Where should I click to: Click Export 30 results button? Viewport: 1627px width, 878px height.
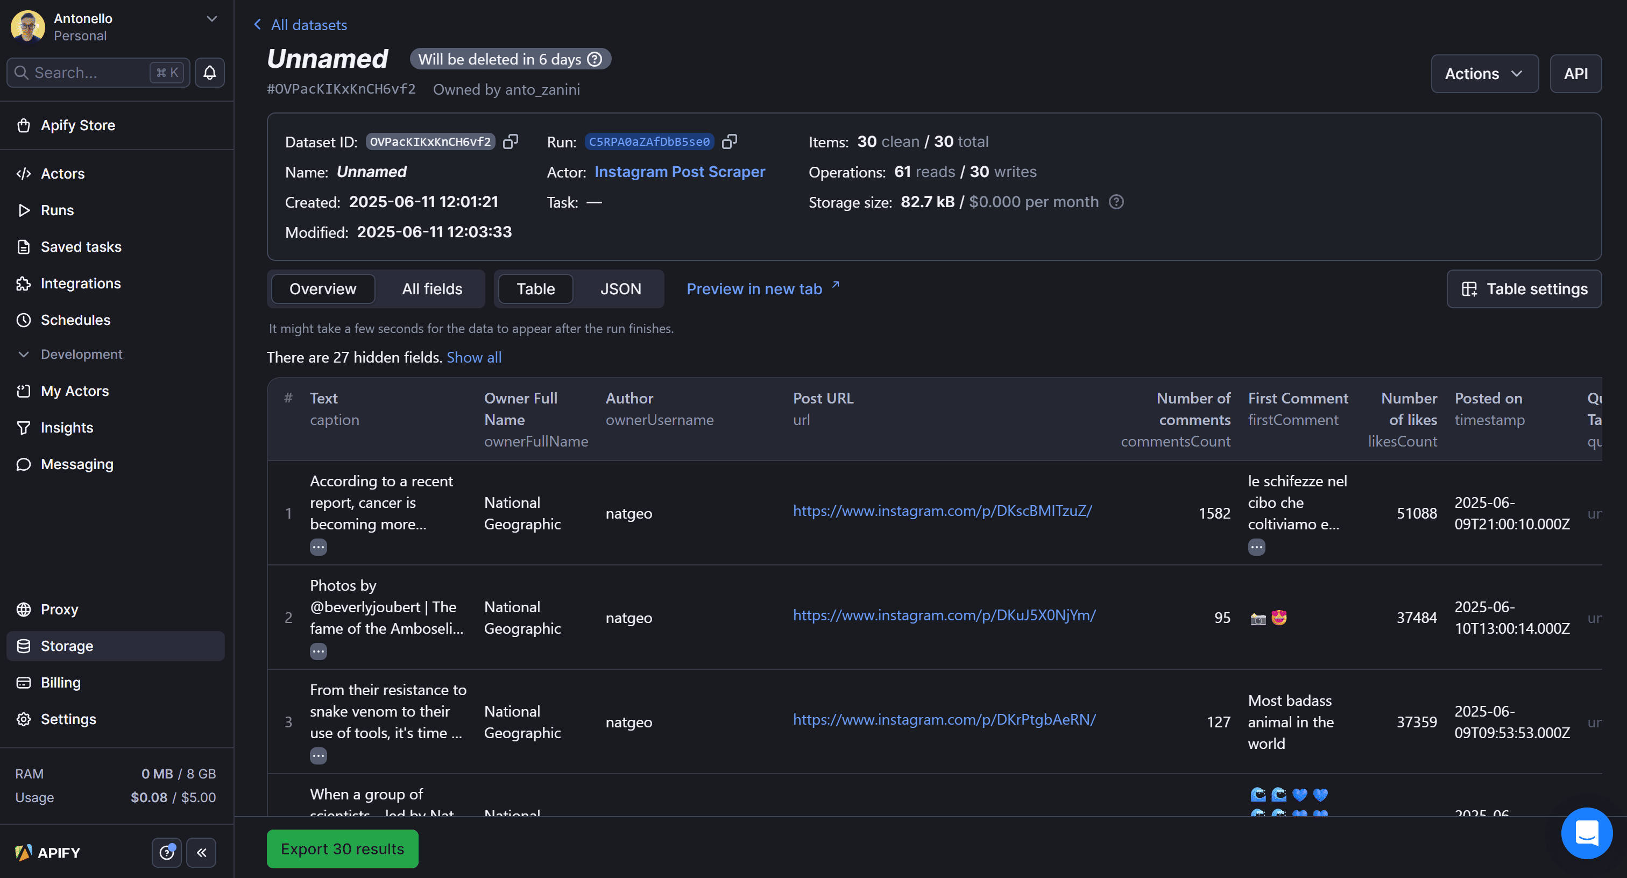coord(342,849)
